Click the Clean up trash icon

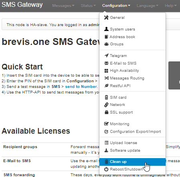pyautogui.click(x=106, y=162)
